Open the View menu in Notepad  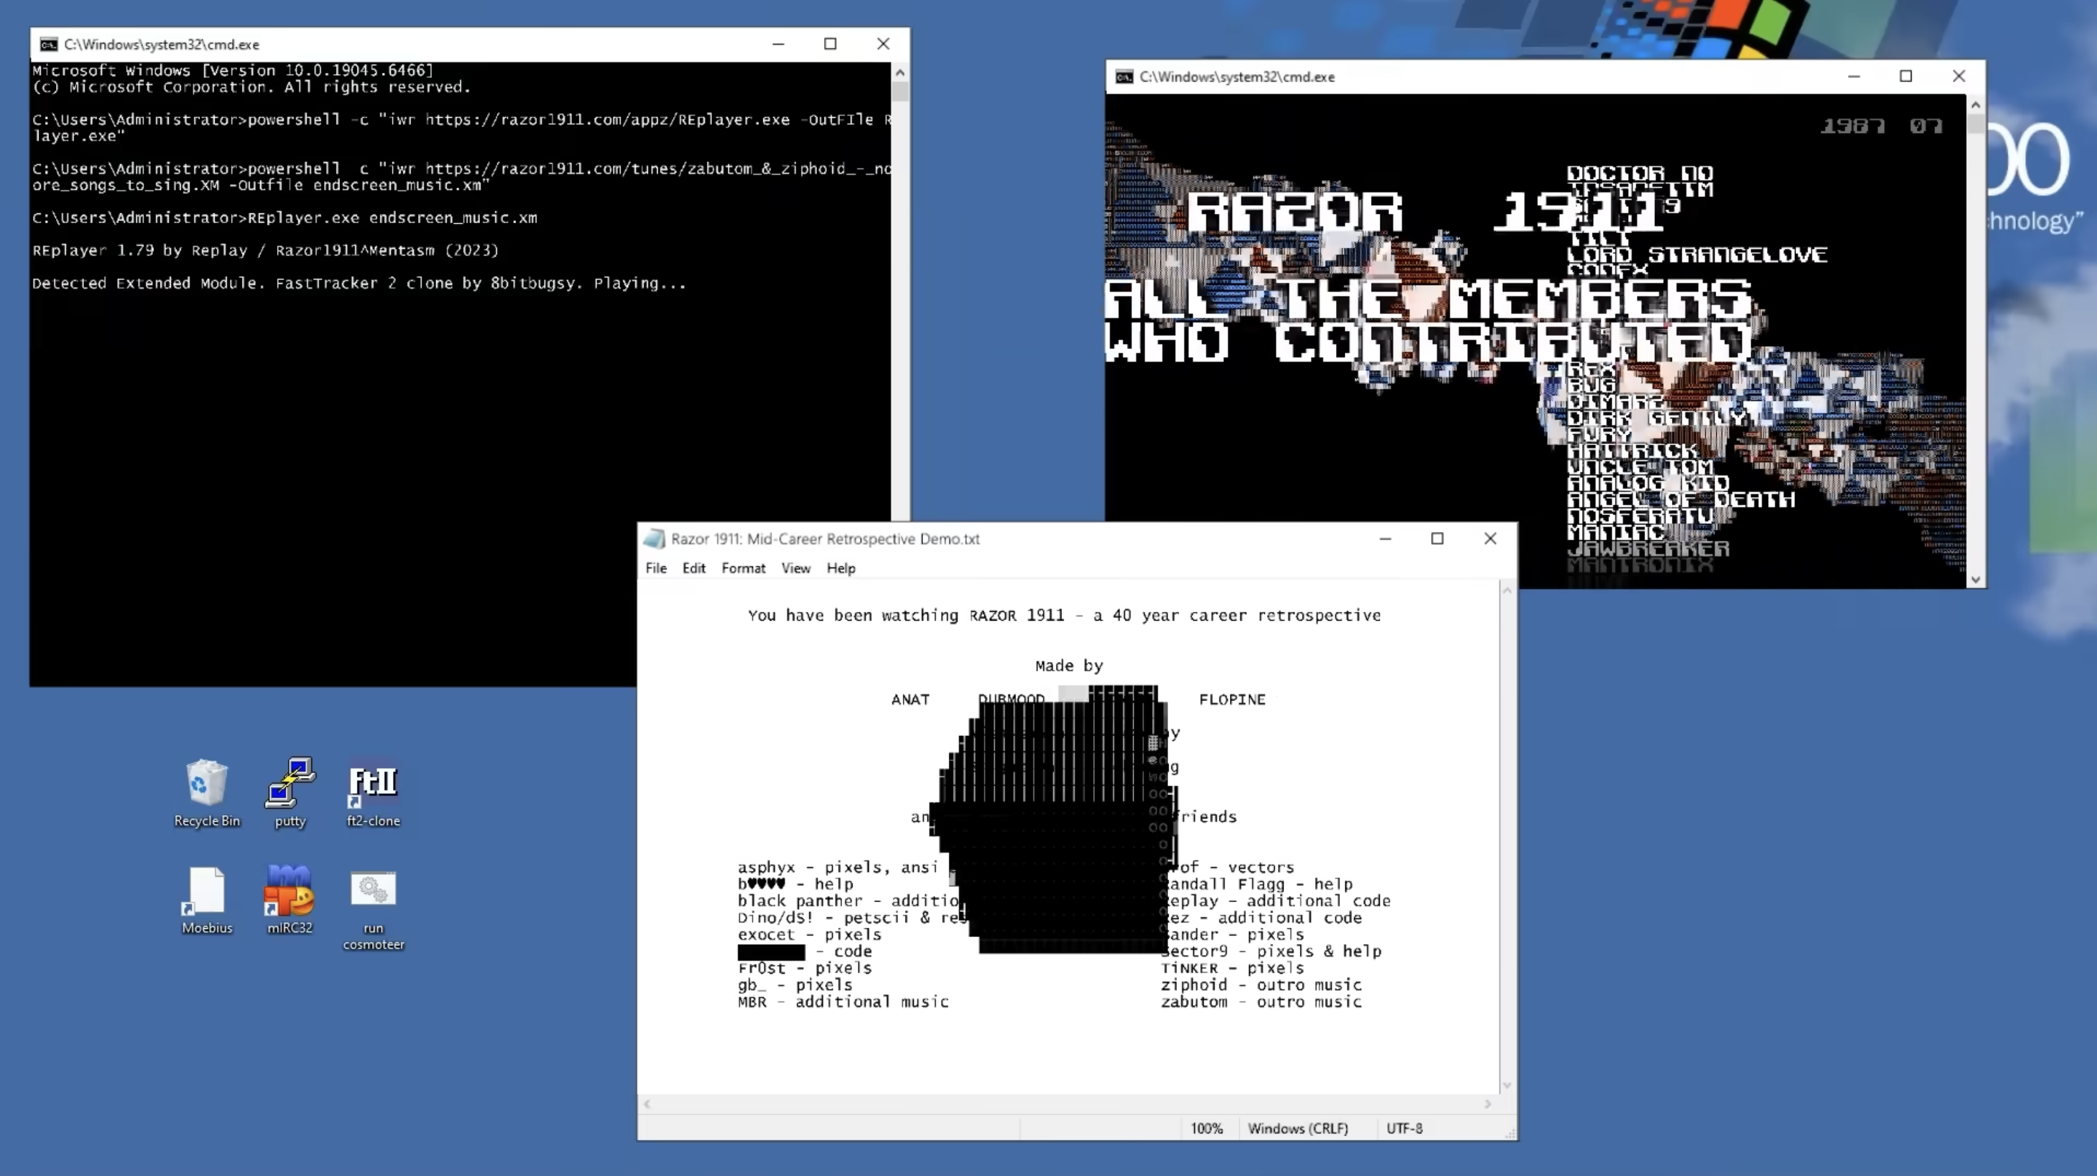[x=796, y=569]
